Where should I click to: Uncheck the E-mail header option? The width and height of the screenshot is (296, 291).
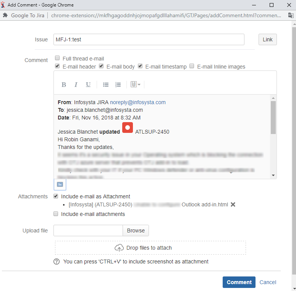pos(57,66)
